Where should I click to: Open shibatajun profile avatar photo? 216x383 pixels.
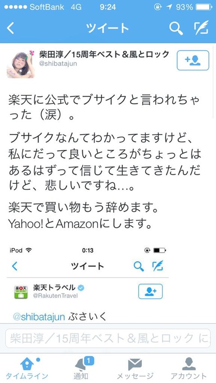coord(21,64)
